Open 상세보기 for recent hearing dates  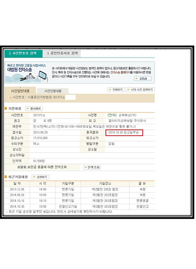click(x=40, y=177)
